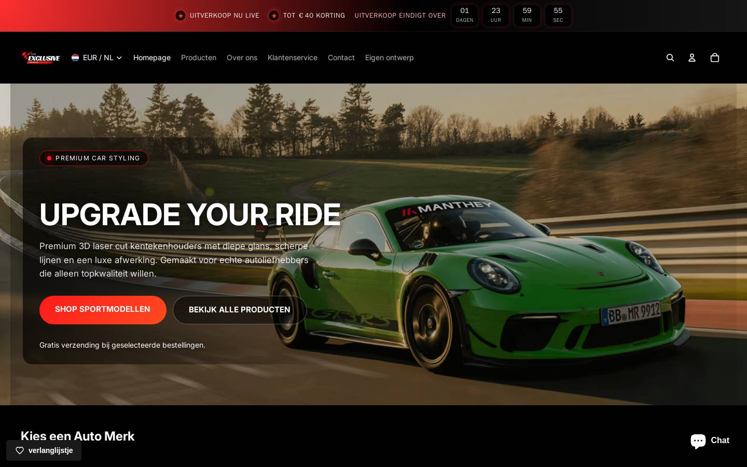Viewport: 747px width, 467px height.
Task: Open the search magnifier icon
Action: point(670,58)
